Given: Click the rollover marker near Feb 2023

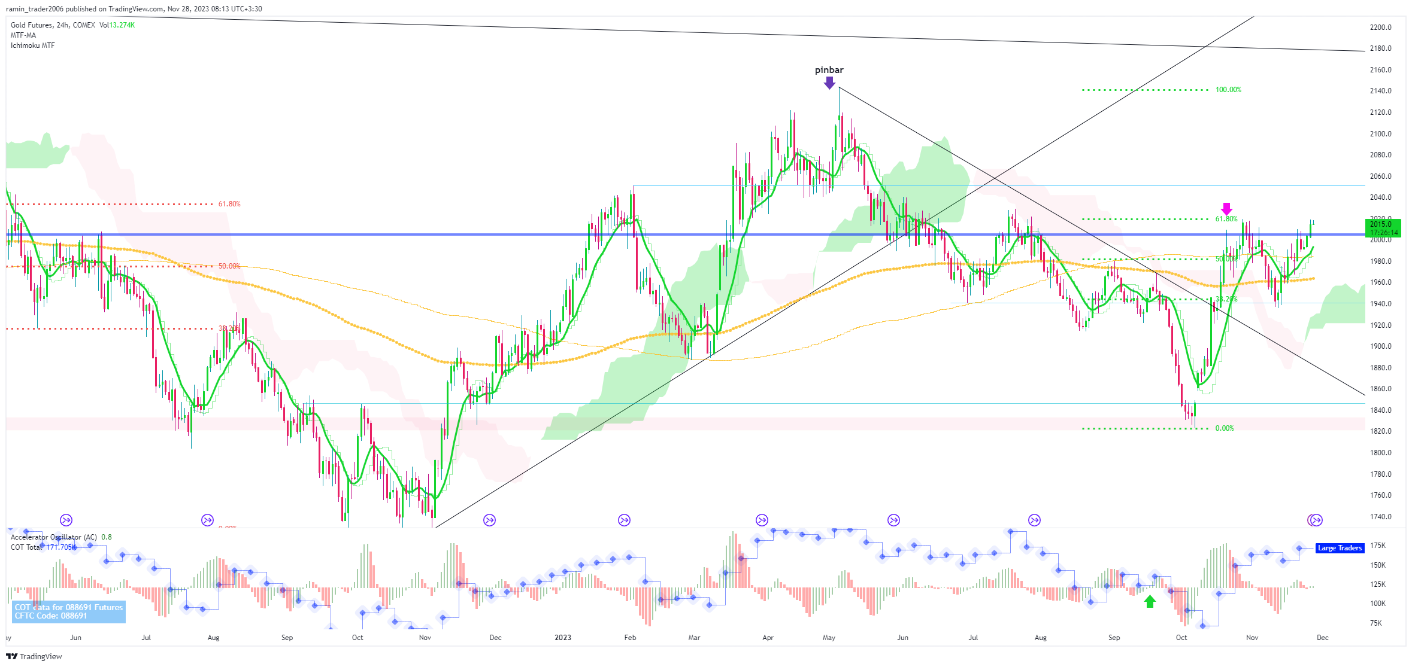Looking at the screenshot, I should pyautogui.click(x=624, y=520).
